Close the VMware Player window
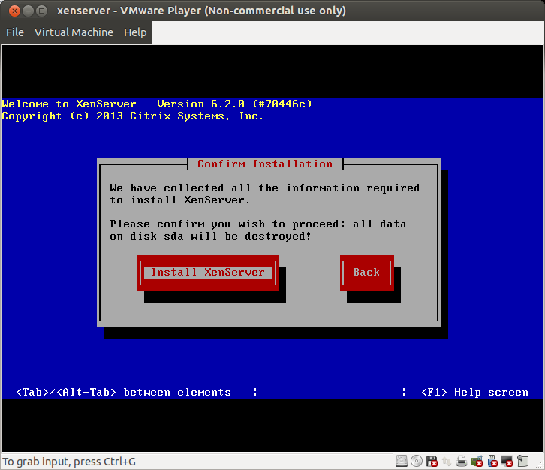The width and height of the screenshot is (545, 470). click(14, 11)
